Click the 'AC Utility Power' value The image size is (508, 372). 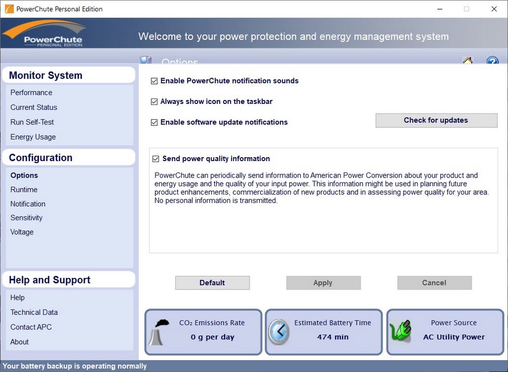point(454,337)
